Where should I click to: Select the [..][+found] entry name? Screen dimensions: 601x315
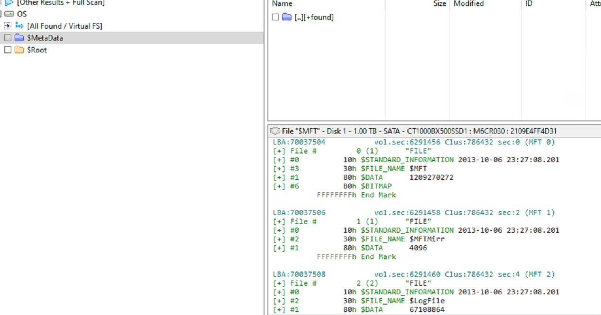314,17
